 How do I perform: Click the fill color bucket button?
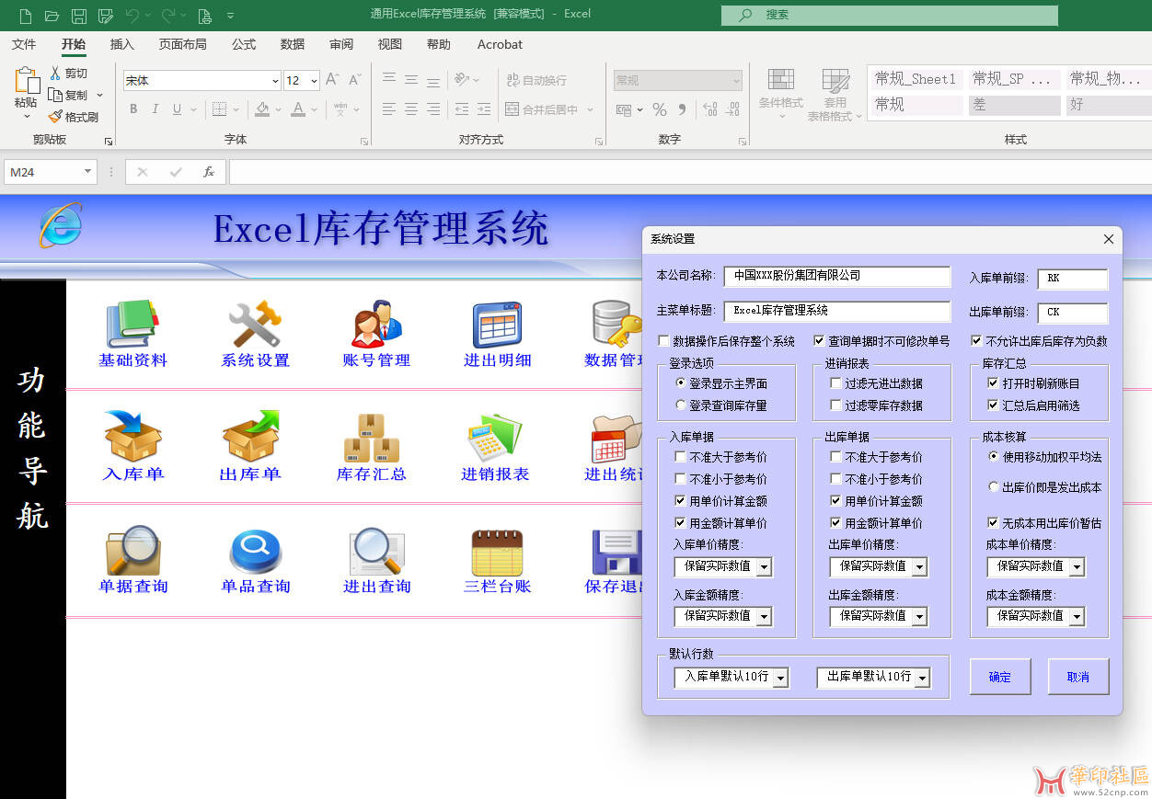(263, 109)
